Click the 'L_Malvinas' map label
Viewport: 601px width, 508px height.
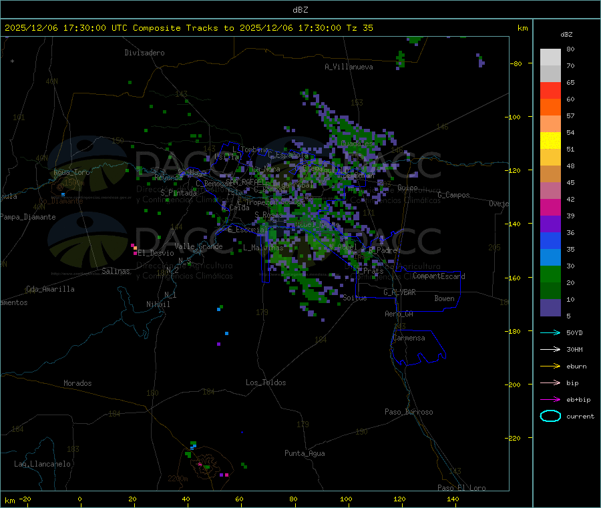[x=263, y=248]
